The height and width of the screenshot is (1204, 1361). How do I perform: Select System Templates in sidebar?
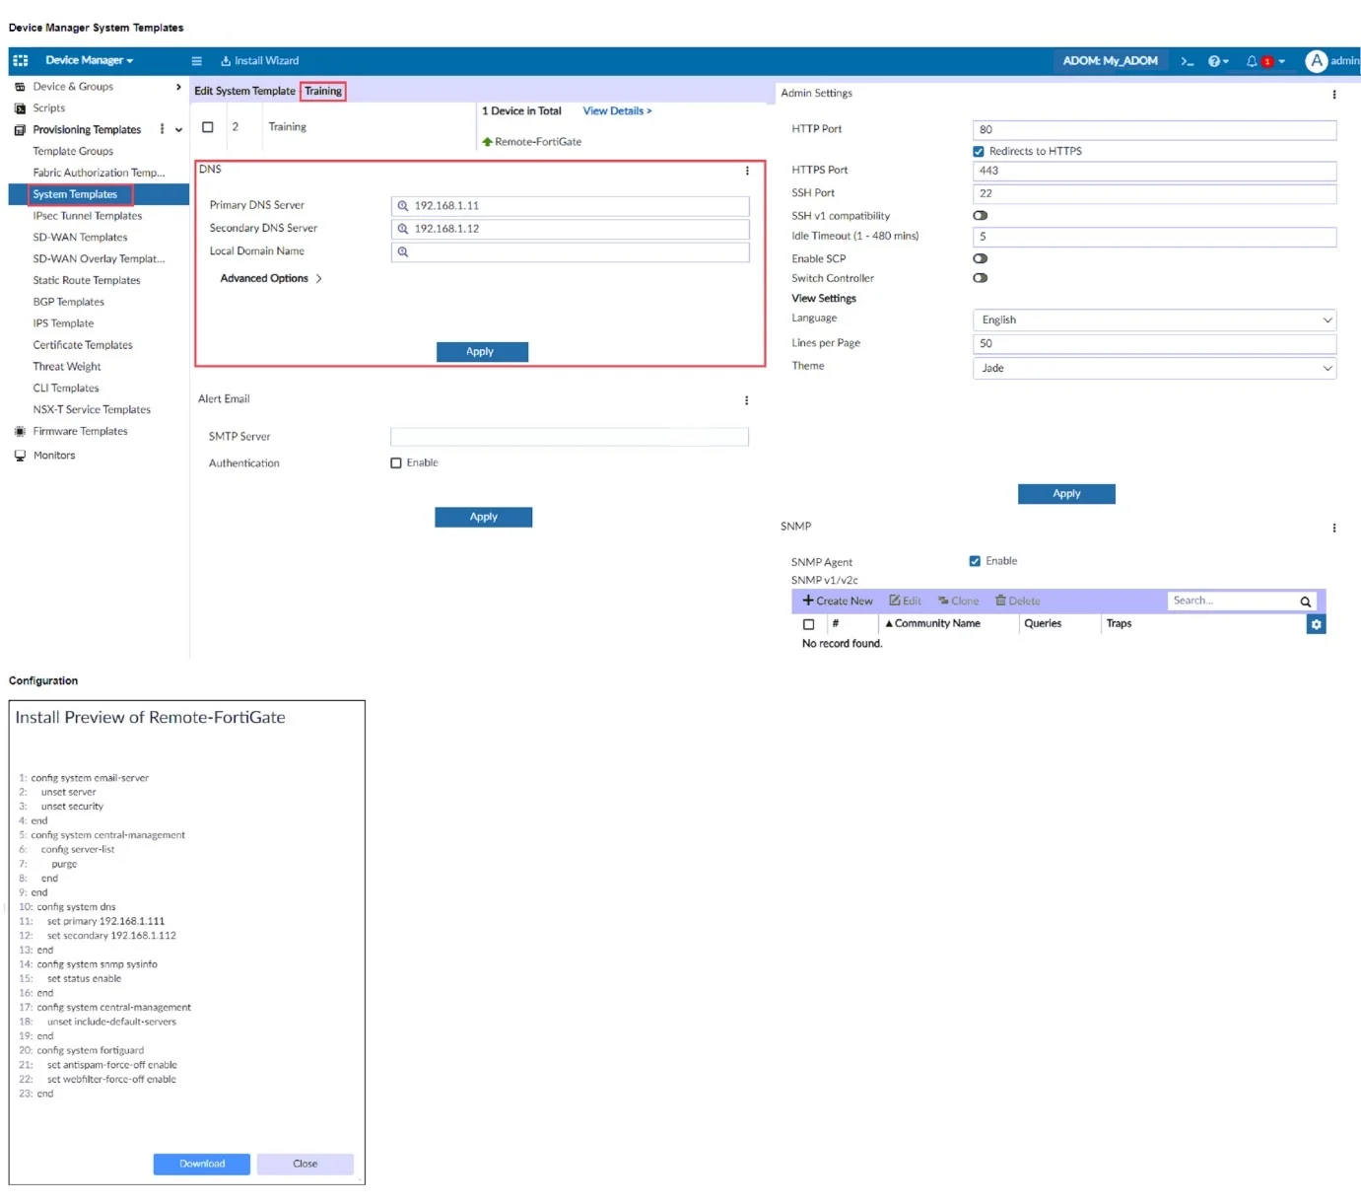coord(75,194)
